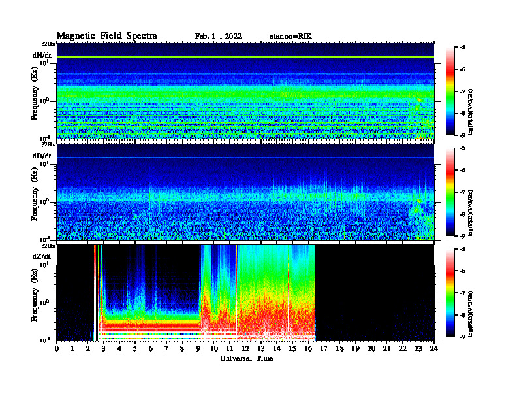Click hour 11 tick label on Universal Time axis

point(230,348)
